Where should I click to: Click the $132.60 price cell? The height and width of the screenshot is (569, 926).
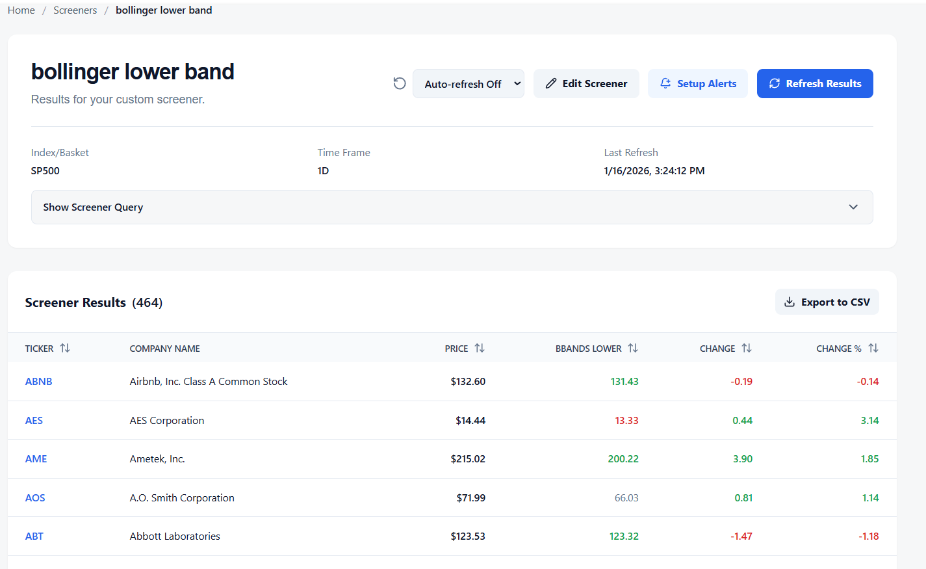click(x=468, y=382)
